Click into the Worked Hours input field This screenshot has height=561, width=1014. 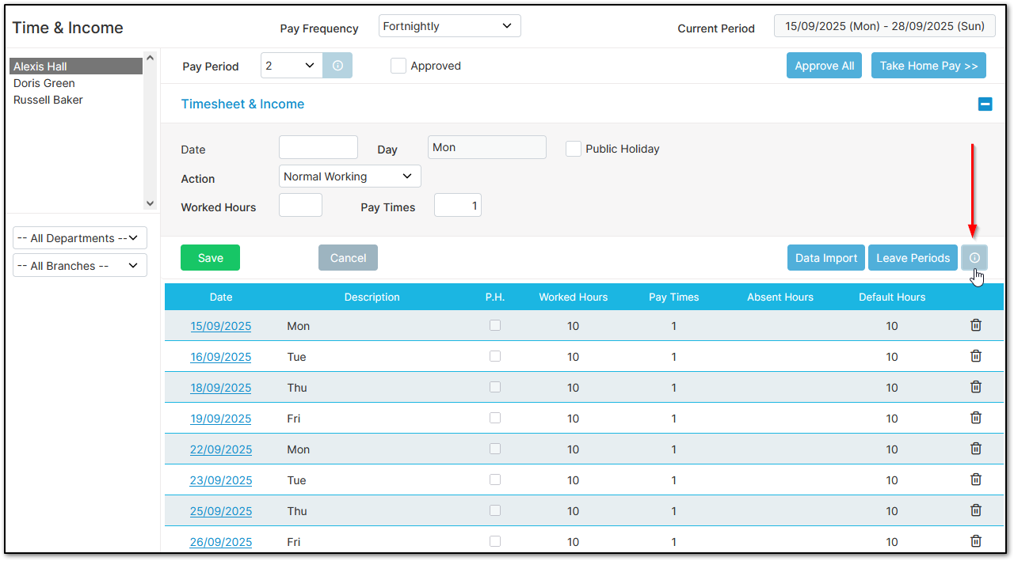pyautogui.click(x=300, y=206)
